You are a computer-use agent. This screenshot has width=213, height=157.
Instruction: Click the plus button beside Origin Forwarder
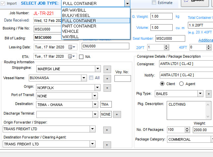tap(107, 130)
